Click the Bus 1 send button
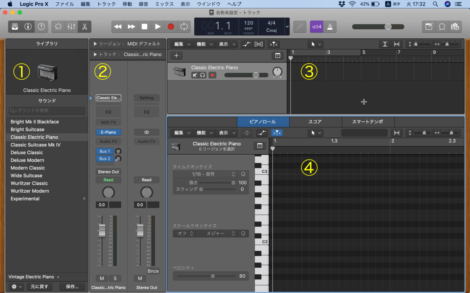 (105, 151)
